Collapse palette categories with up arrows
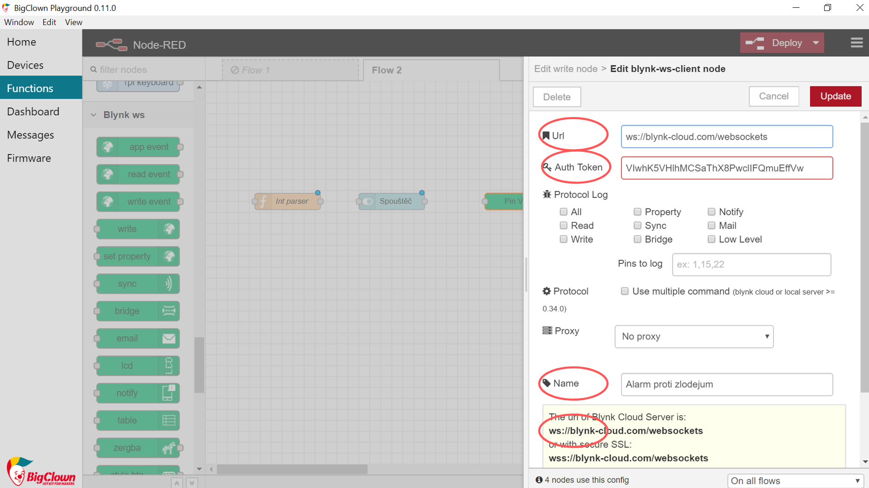Image resolution: width=869 pixels, height=488 pixels. pyautogui.click(x=177, y=483)
